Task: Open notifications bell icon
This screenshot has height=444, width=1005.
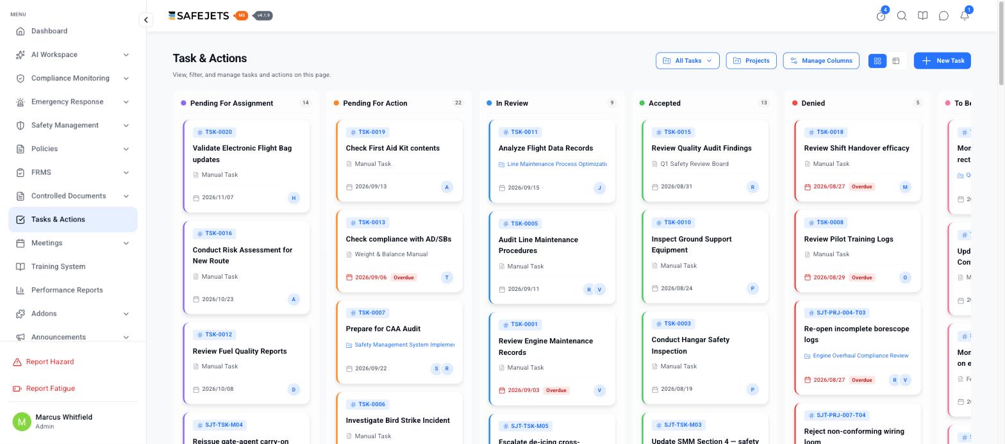Action: 965,16
